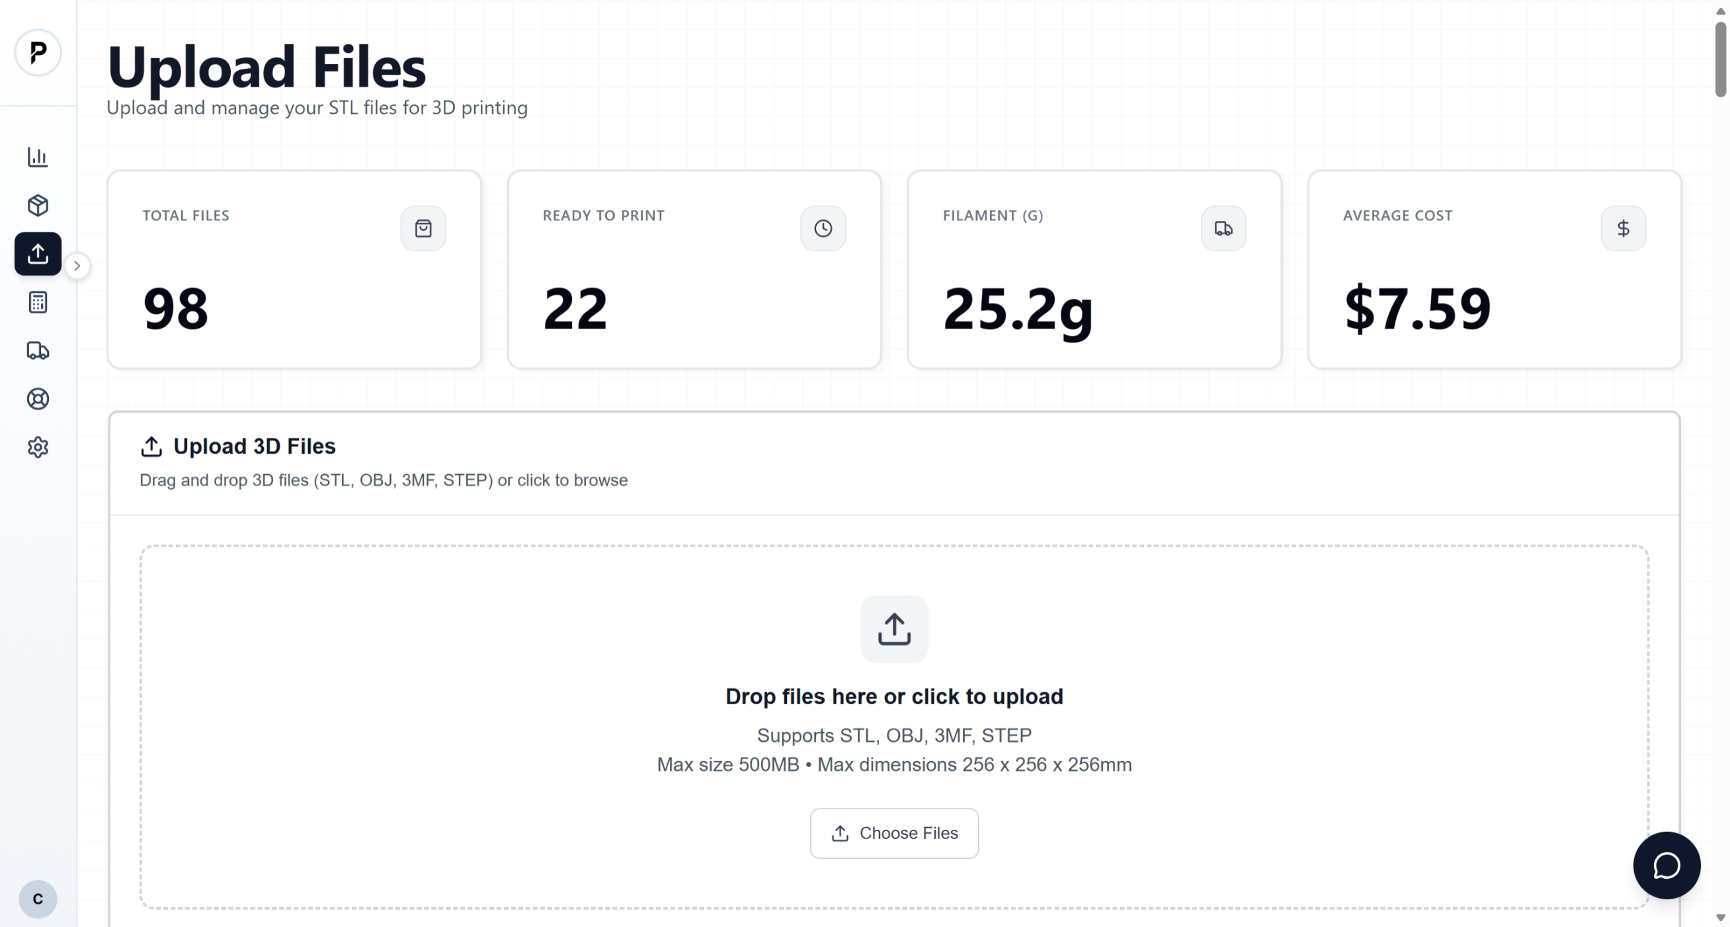Click the Average Cost value $7.59

pos(1417,309)
